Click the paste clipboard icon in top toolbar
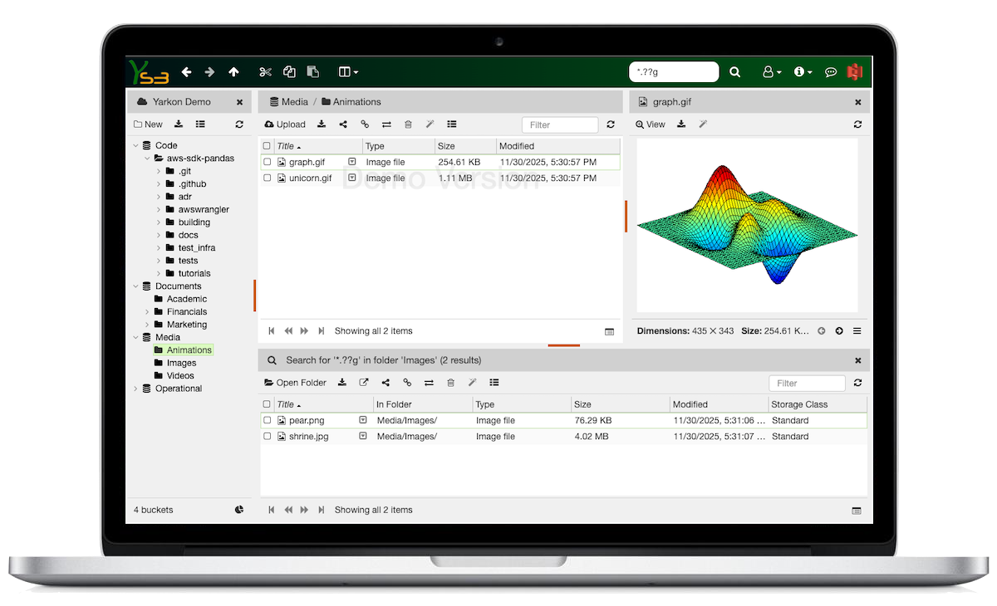 click(x=313, y=72)
